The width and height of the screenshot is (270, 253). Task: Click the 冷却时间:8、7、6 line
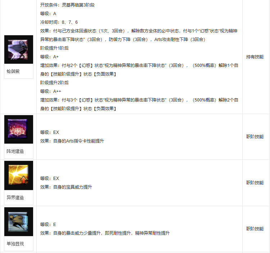[x=59, y=22]
